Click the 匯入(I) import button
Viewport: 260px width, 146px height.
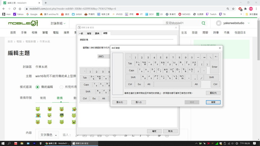click(138, 102)
